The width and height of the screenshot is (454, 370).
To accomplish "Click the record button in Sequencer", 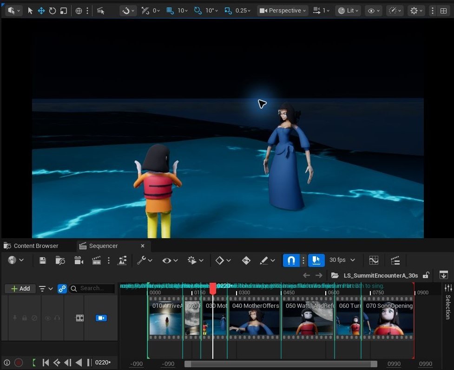I will coord(19,363).
